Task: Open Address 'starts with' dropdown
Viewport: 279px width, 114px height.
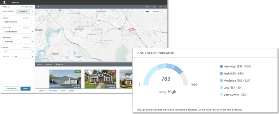Action: (26, 18)
